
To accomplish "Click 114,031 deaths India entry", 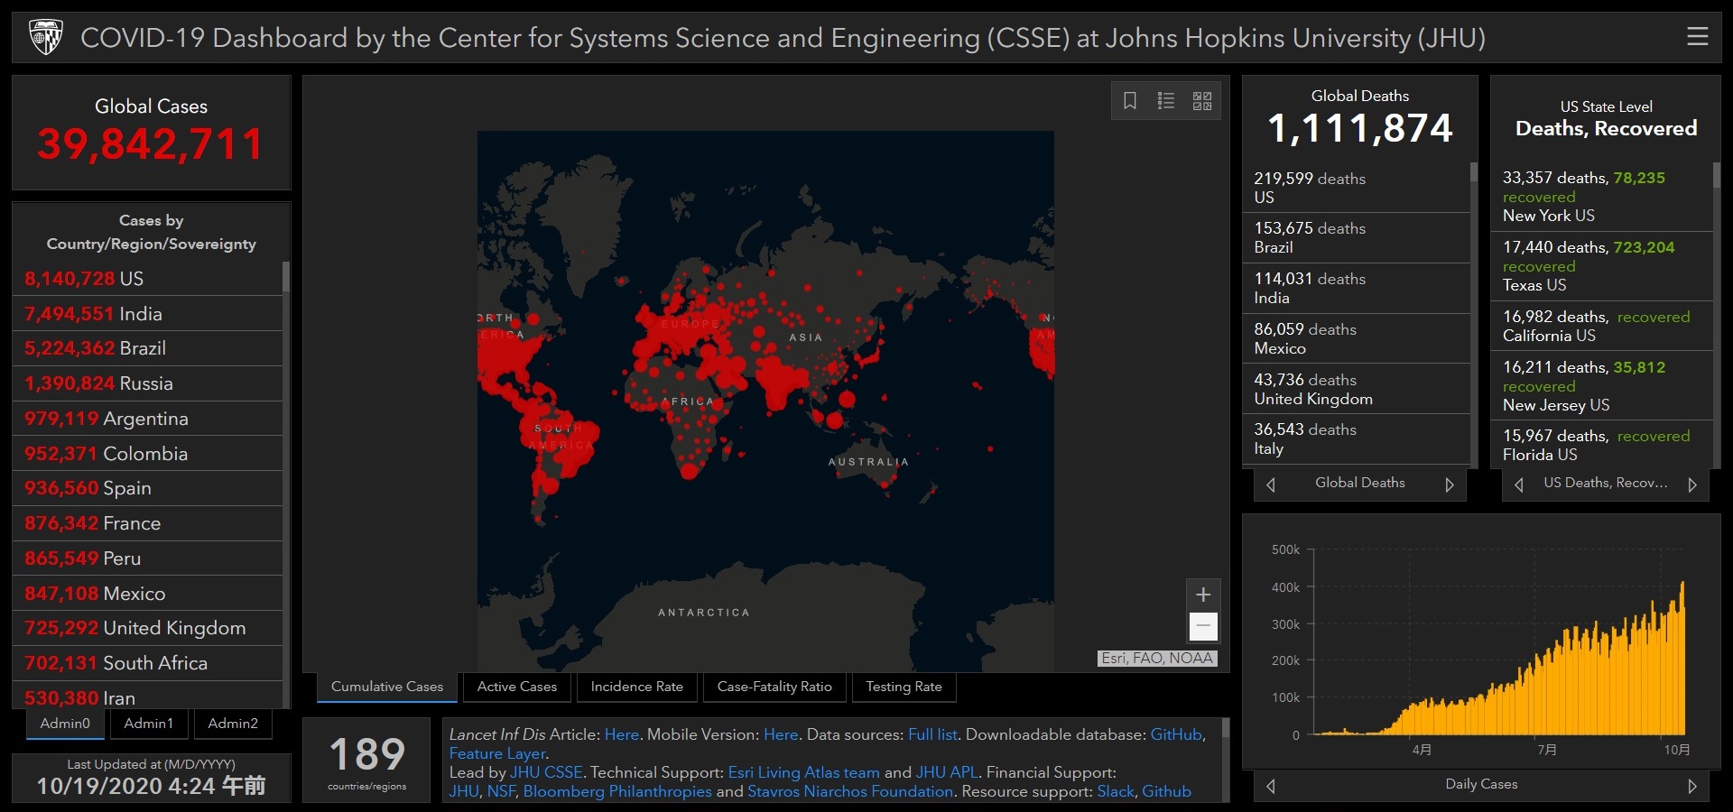I will click(x=1357, y=289).
